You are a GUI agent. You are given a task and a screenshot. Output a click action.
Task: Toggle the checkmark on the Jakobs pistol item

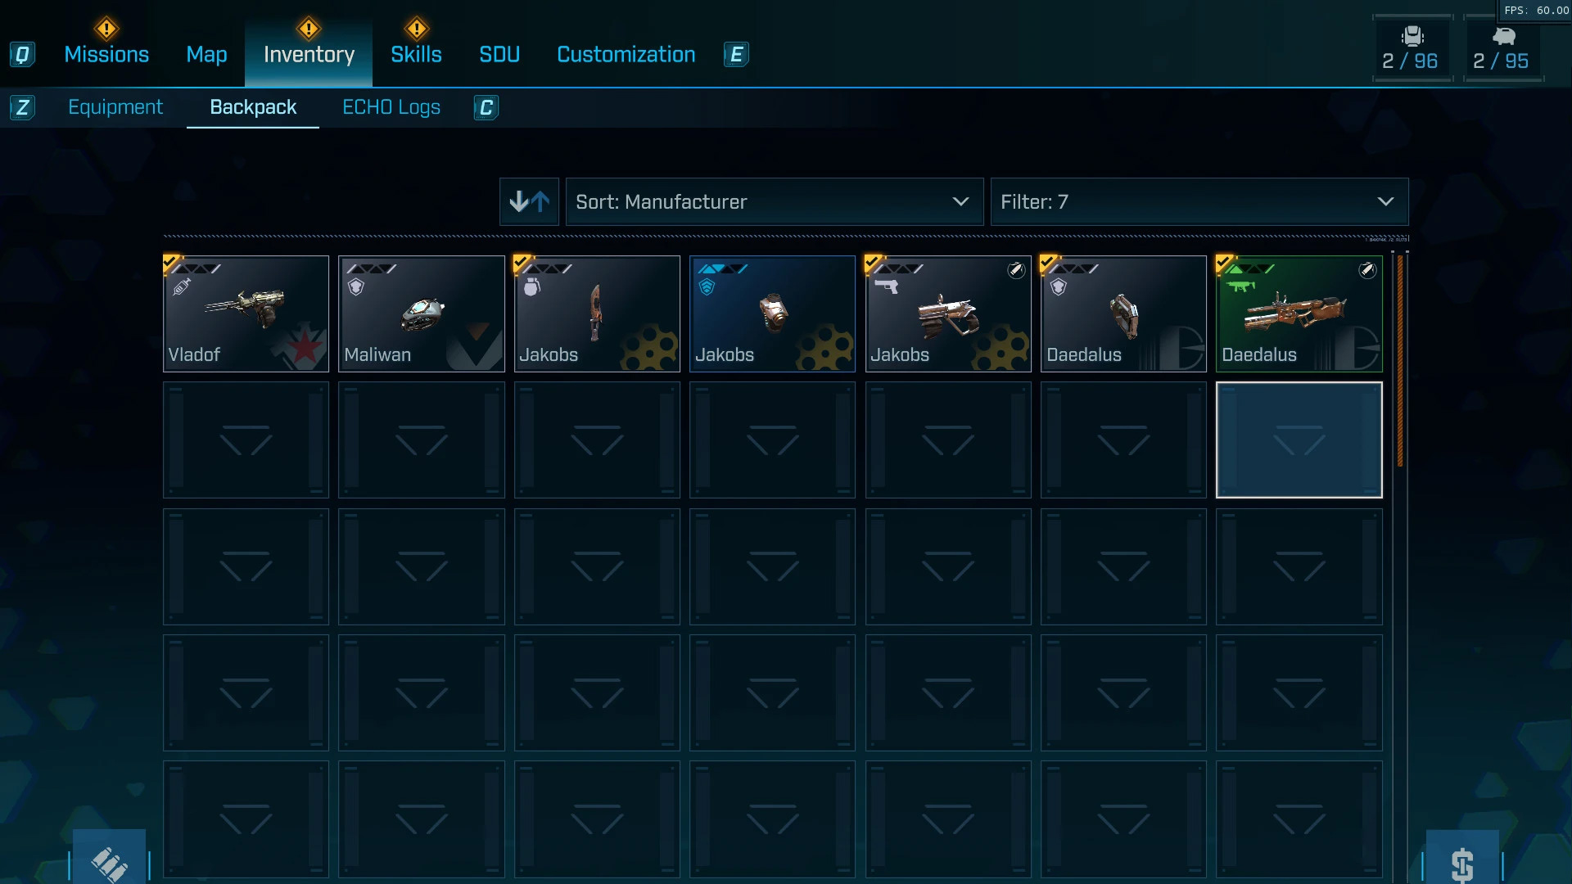(874, 264)
